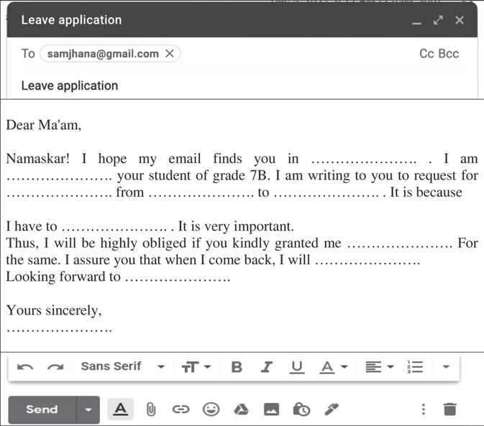This screenshot has height=426, width=484.
Task: Add Cc recipients
Action: click(x=426, y=54)
